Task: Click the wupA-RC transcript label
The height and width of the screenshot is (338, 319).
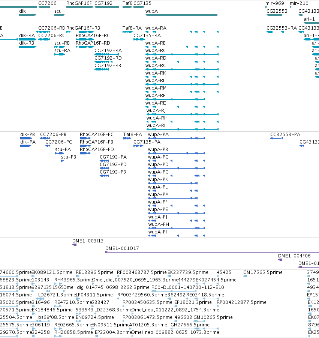Action: point(156,51)
